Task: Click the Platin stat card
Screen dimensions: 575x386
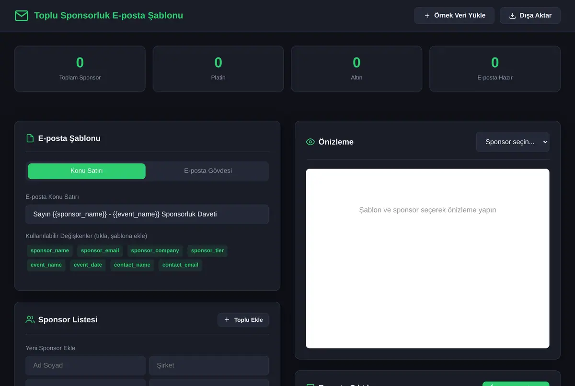Action: click(x=218, y=69)
